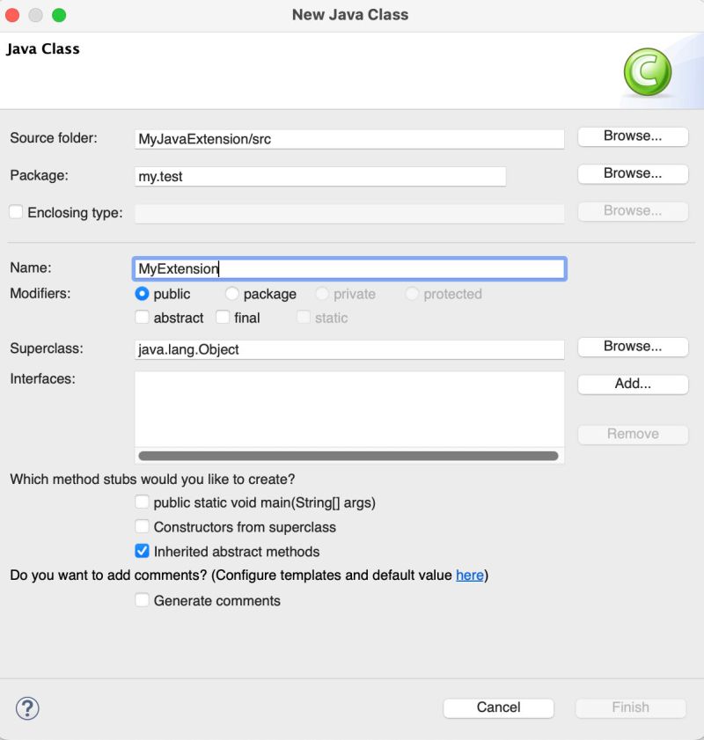Uncheck "Inherited abstract methods"

click(142, 552)
